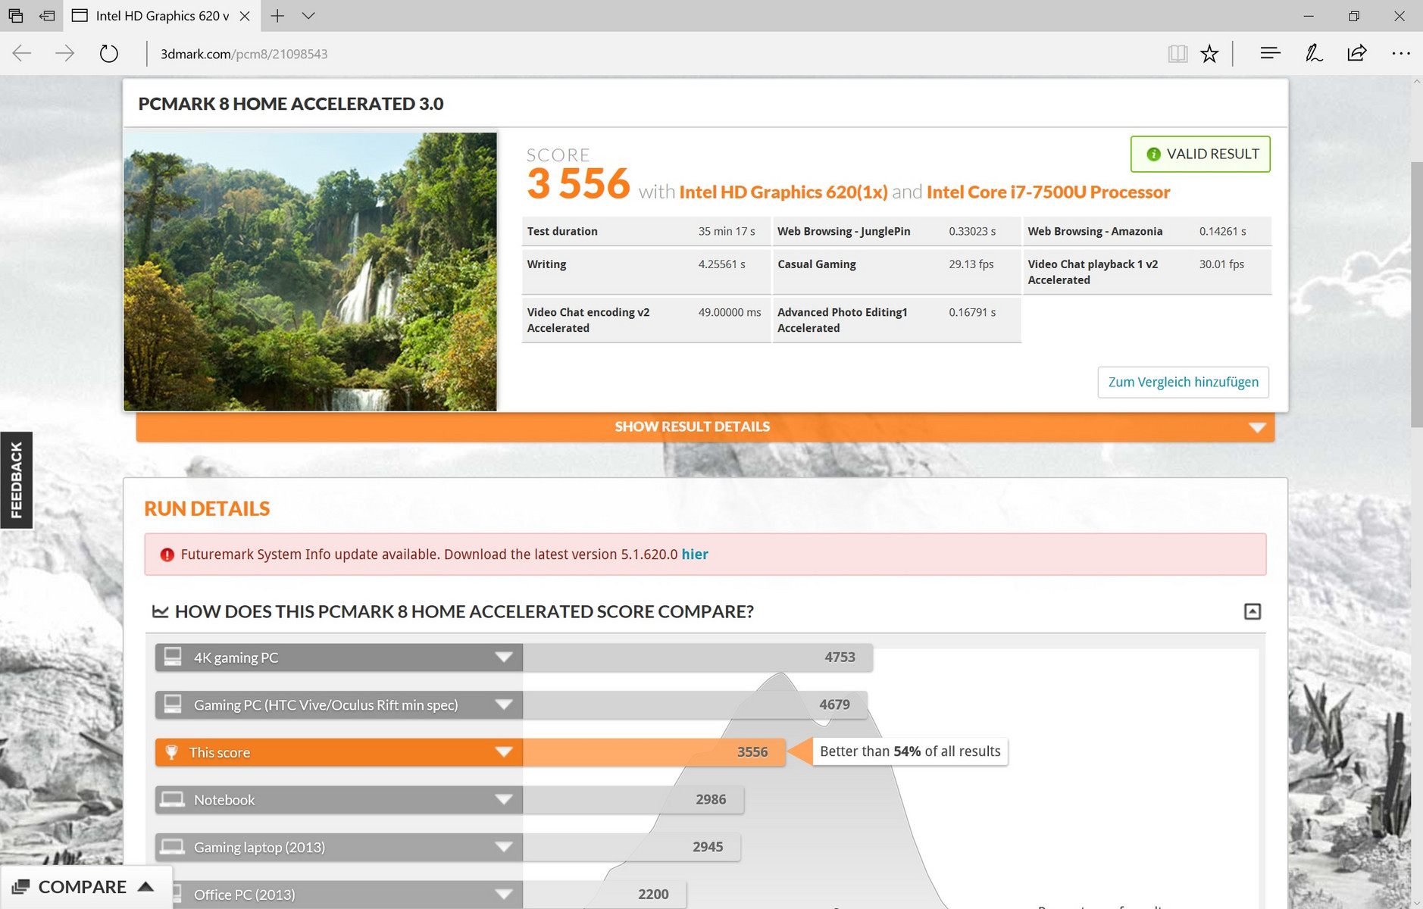Click the 4679 score bar value
Image resolution: width=1423 pixels, height=909 pixels.
(x=834, y=704)
